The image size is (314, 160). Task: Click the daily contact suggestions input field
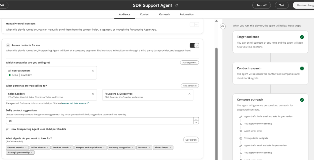100,121
